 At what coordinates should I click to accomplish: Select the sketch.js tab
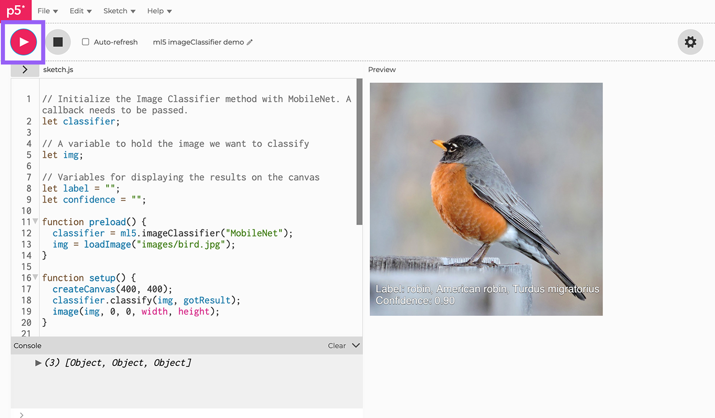[x=58, y=69]
